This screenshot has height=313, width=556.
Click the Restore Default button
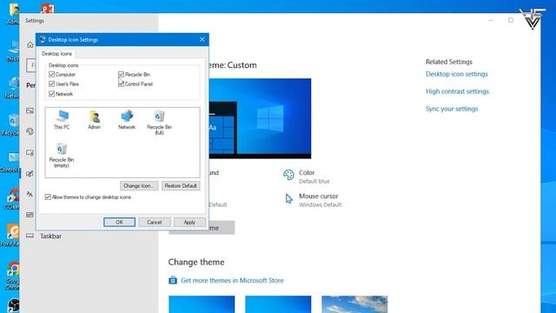[x=181, y=185]
